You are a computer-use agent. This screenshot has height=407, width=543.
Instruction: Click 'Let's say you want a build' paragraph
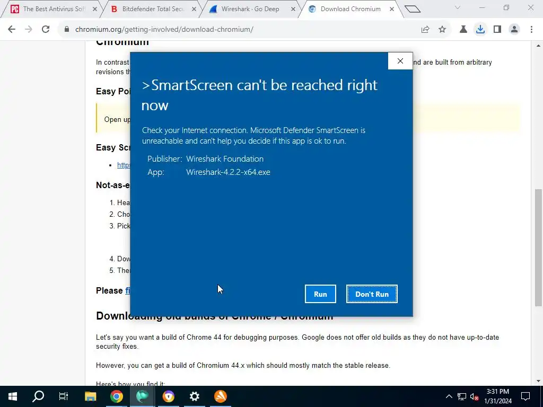pos(297,342)
